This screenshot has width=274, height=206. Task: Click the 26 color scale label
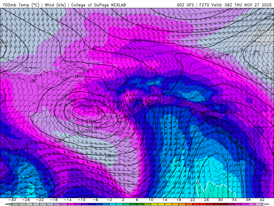[207, 200]
